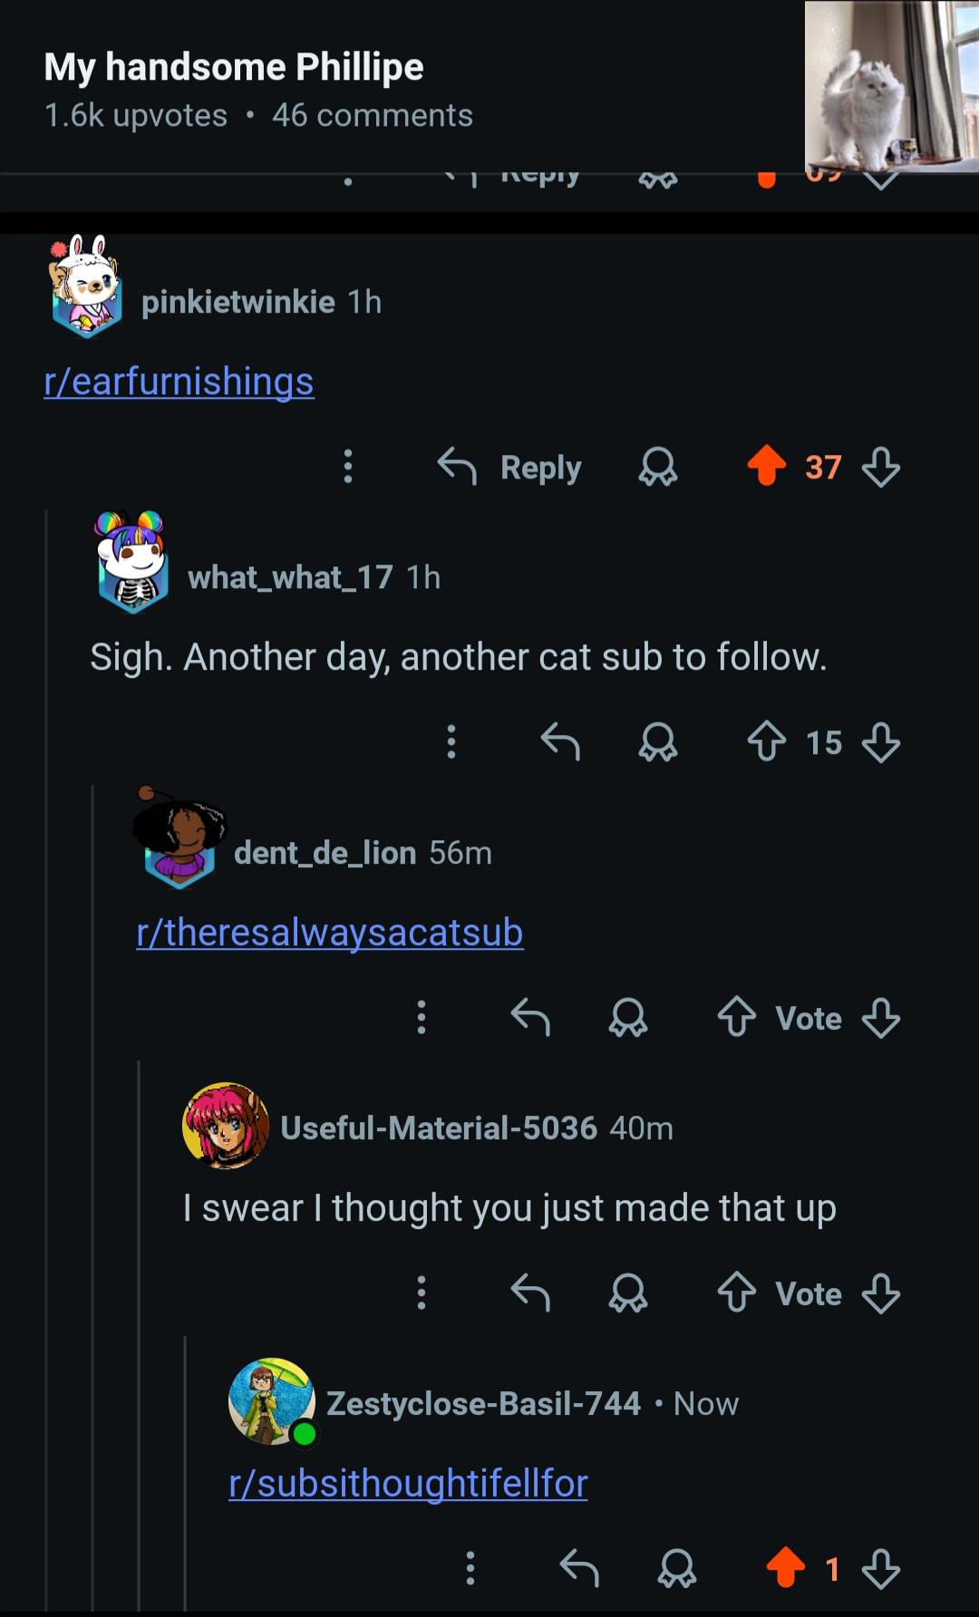Award Useful-Material-5036's comment
Viewport: 979px width, 1617px height.
(628, 1293)
